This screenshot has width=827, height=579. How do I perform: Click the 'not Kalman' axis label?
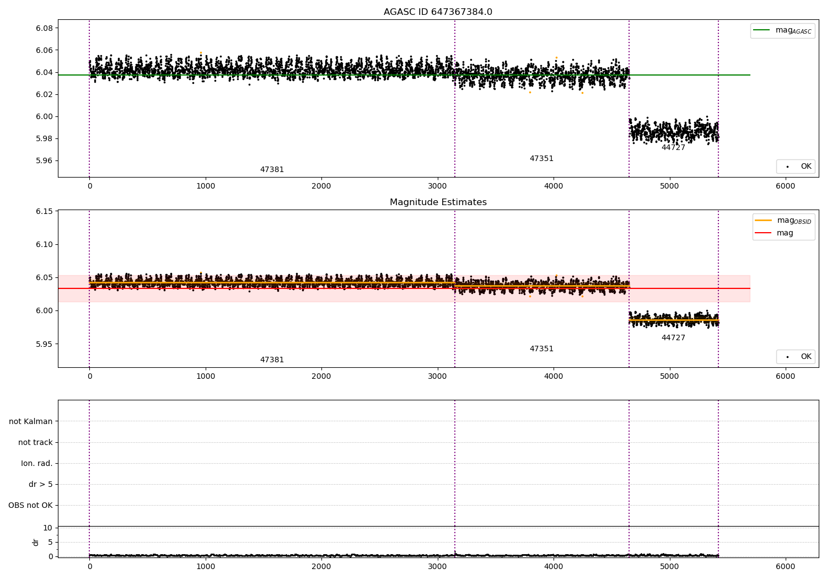coord(31,421)
